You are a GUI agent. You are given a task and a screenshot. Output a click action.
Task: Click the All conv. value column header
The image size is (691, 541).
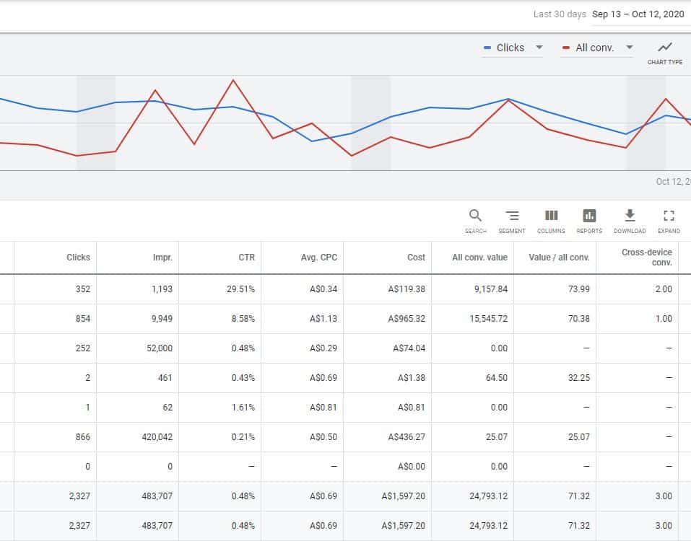pyautogui.click(x=479, y=258)
